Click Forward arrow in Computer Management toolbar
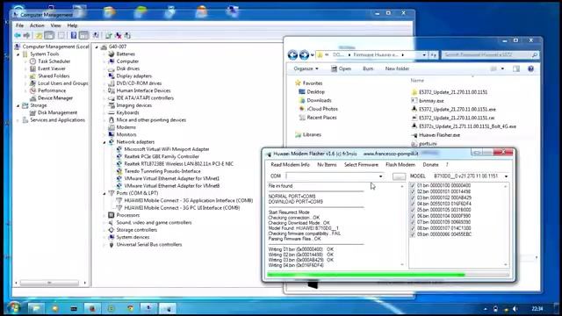562x316 pixels. point(26,35)
